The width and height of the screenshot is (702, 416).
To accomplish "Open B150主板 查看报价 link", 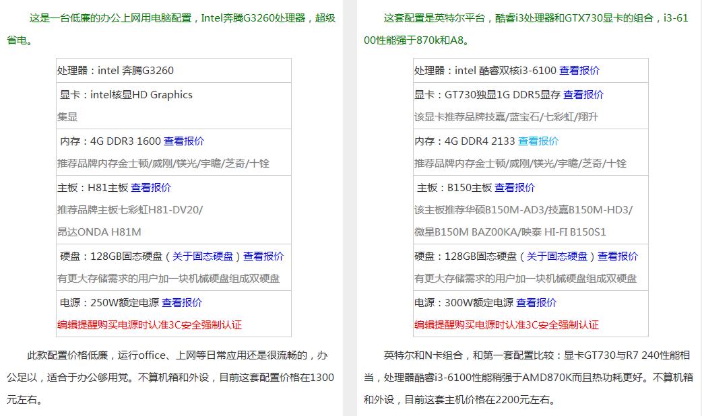I will coord(515,187).
